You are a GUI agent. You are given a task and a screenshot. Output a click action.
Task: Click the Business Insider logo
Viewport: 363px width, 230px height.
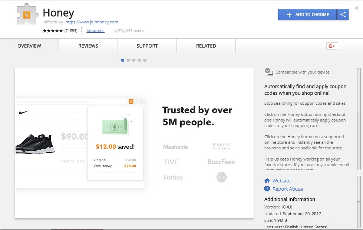click(221, 147)
